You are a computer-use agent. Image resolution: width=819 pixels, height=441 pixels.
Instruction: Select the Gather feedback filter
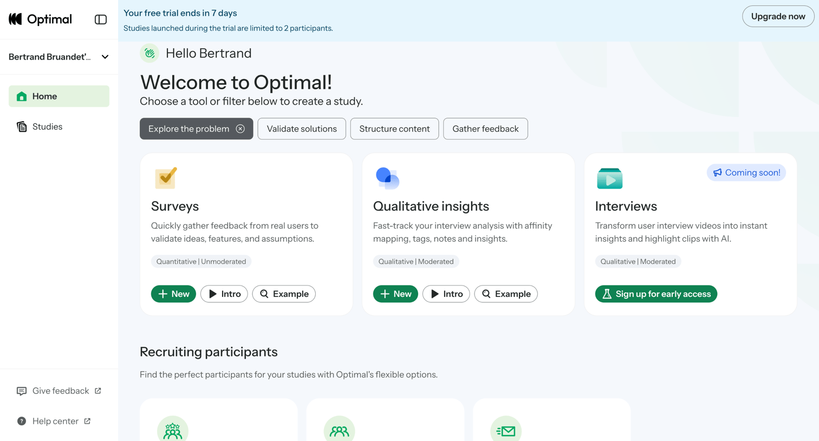tap(485, 129)
